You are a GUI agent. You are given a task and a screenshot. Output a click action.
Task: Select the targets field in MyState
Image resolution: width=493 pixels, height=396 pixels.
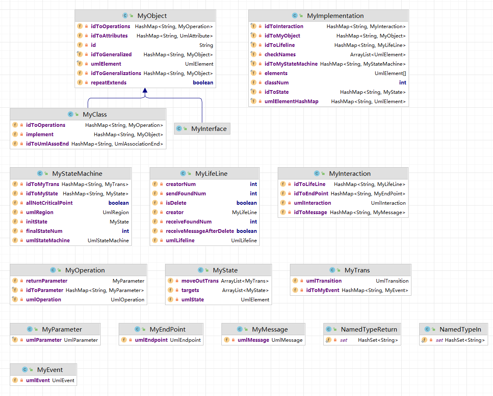[218, 290]
